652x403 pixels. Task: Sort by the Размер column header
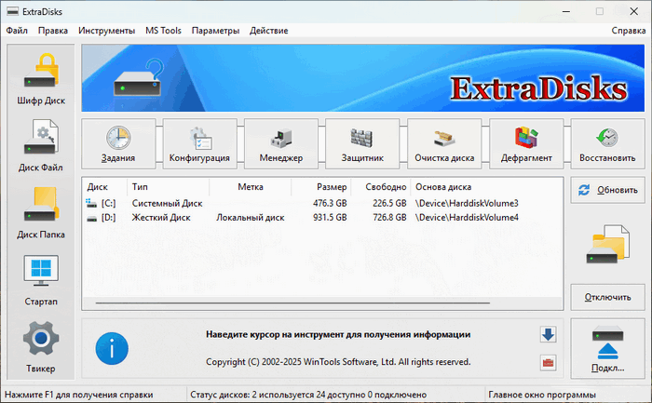tap(321, 187)
